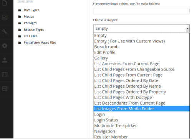
Task: Open the Settings wrench icon
Action: (x=5, y=31)
